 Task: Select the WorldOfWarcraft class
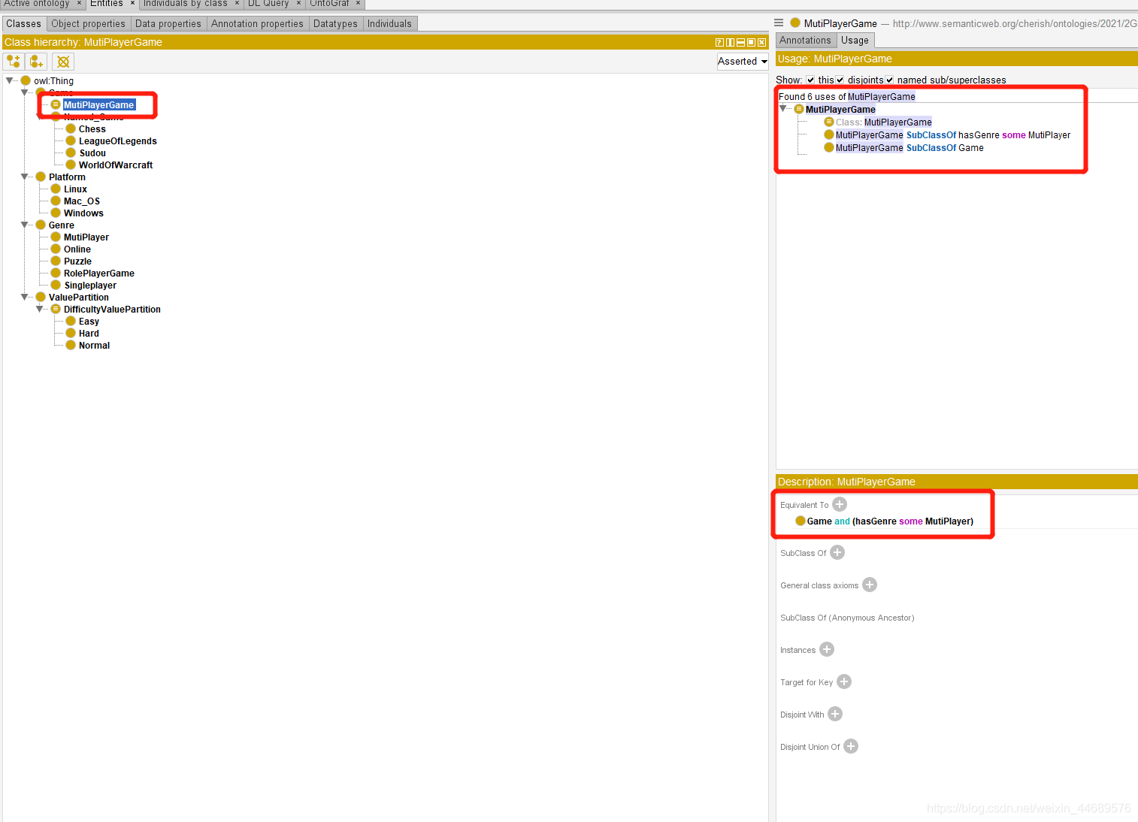(116, 165)
